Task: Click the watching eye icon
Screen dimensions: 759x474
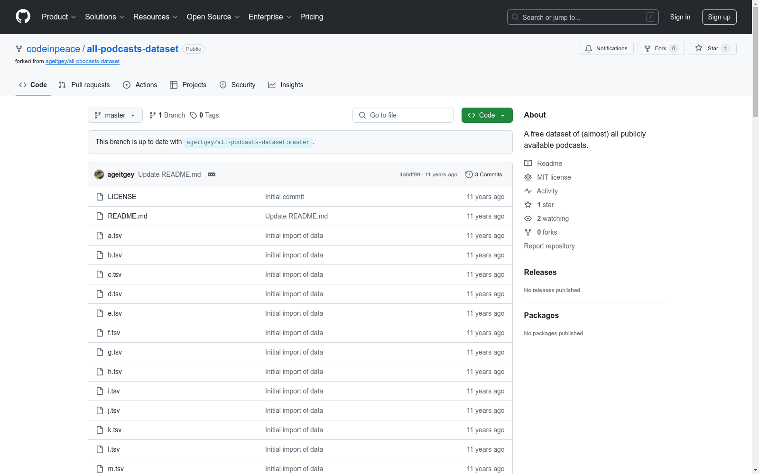Action: (x=528, y=219)
